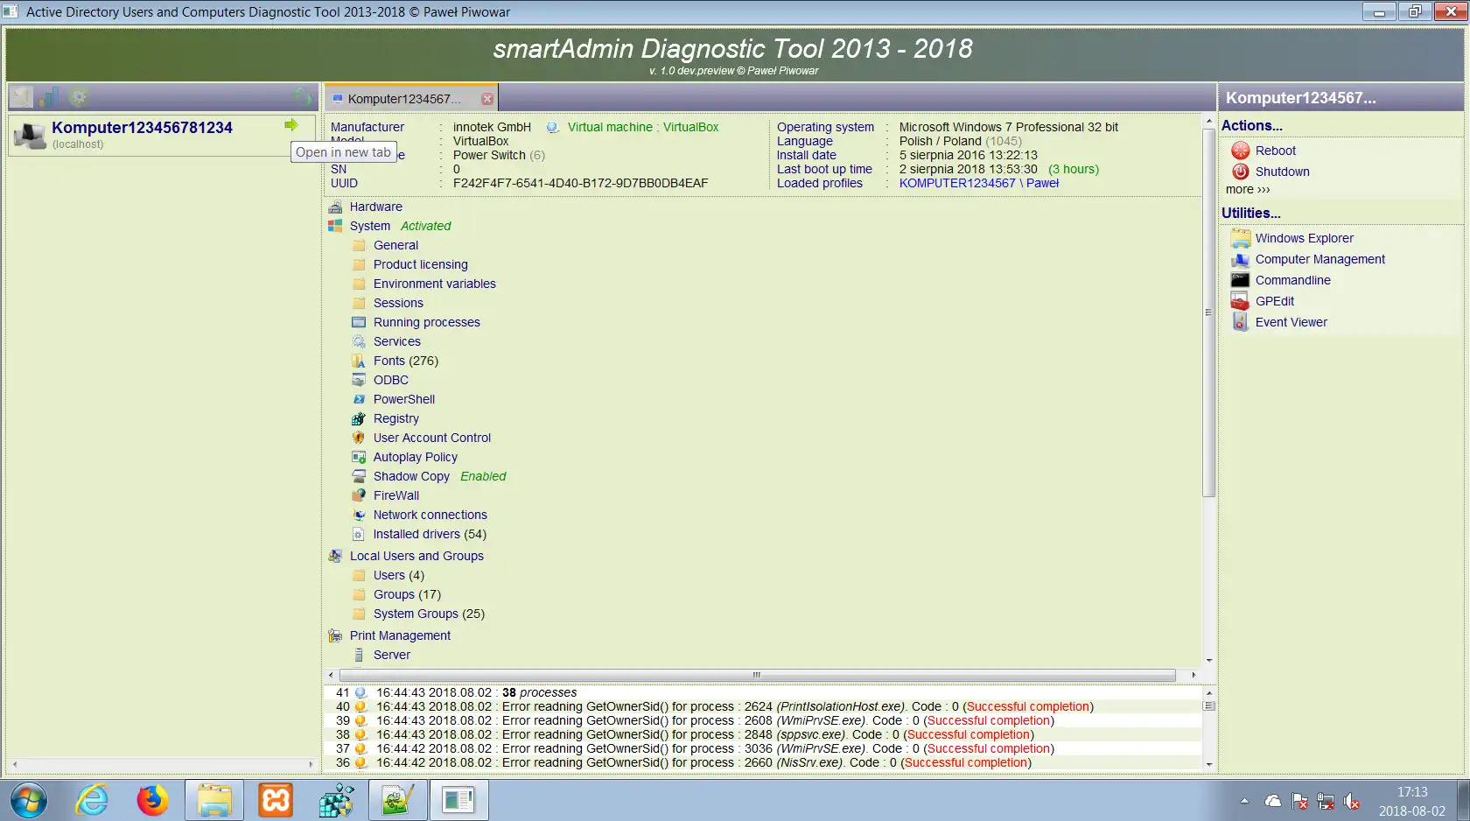Open Print Management Server item

pos(392,655)
